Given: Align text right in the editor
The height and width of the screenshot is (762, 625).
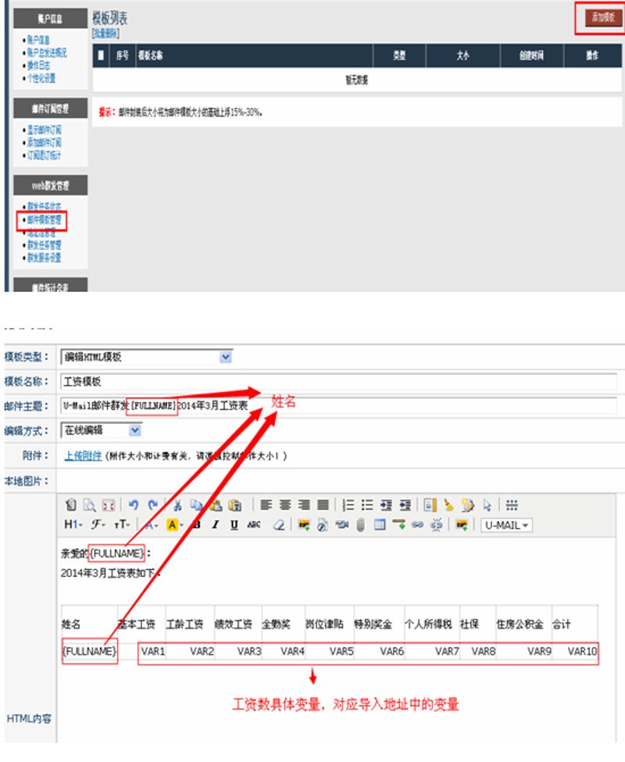Looking at the screenshot, I should pos(304,505).
